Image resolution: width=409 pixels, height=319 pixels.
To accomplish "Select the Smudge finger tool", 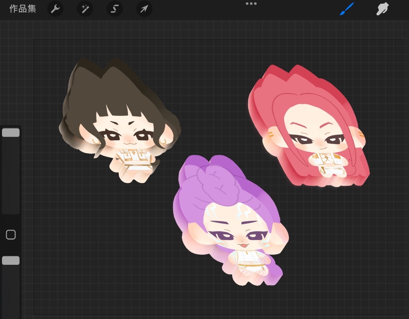I will (382, 9).
